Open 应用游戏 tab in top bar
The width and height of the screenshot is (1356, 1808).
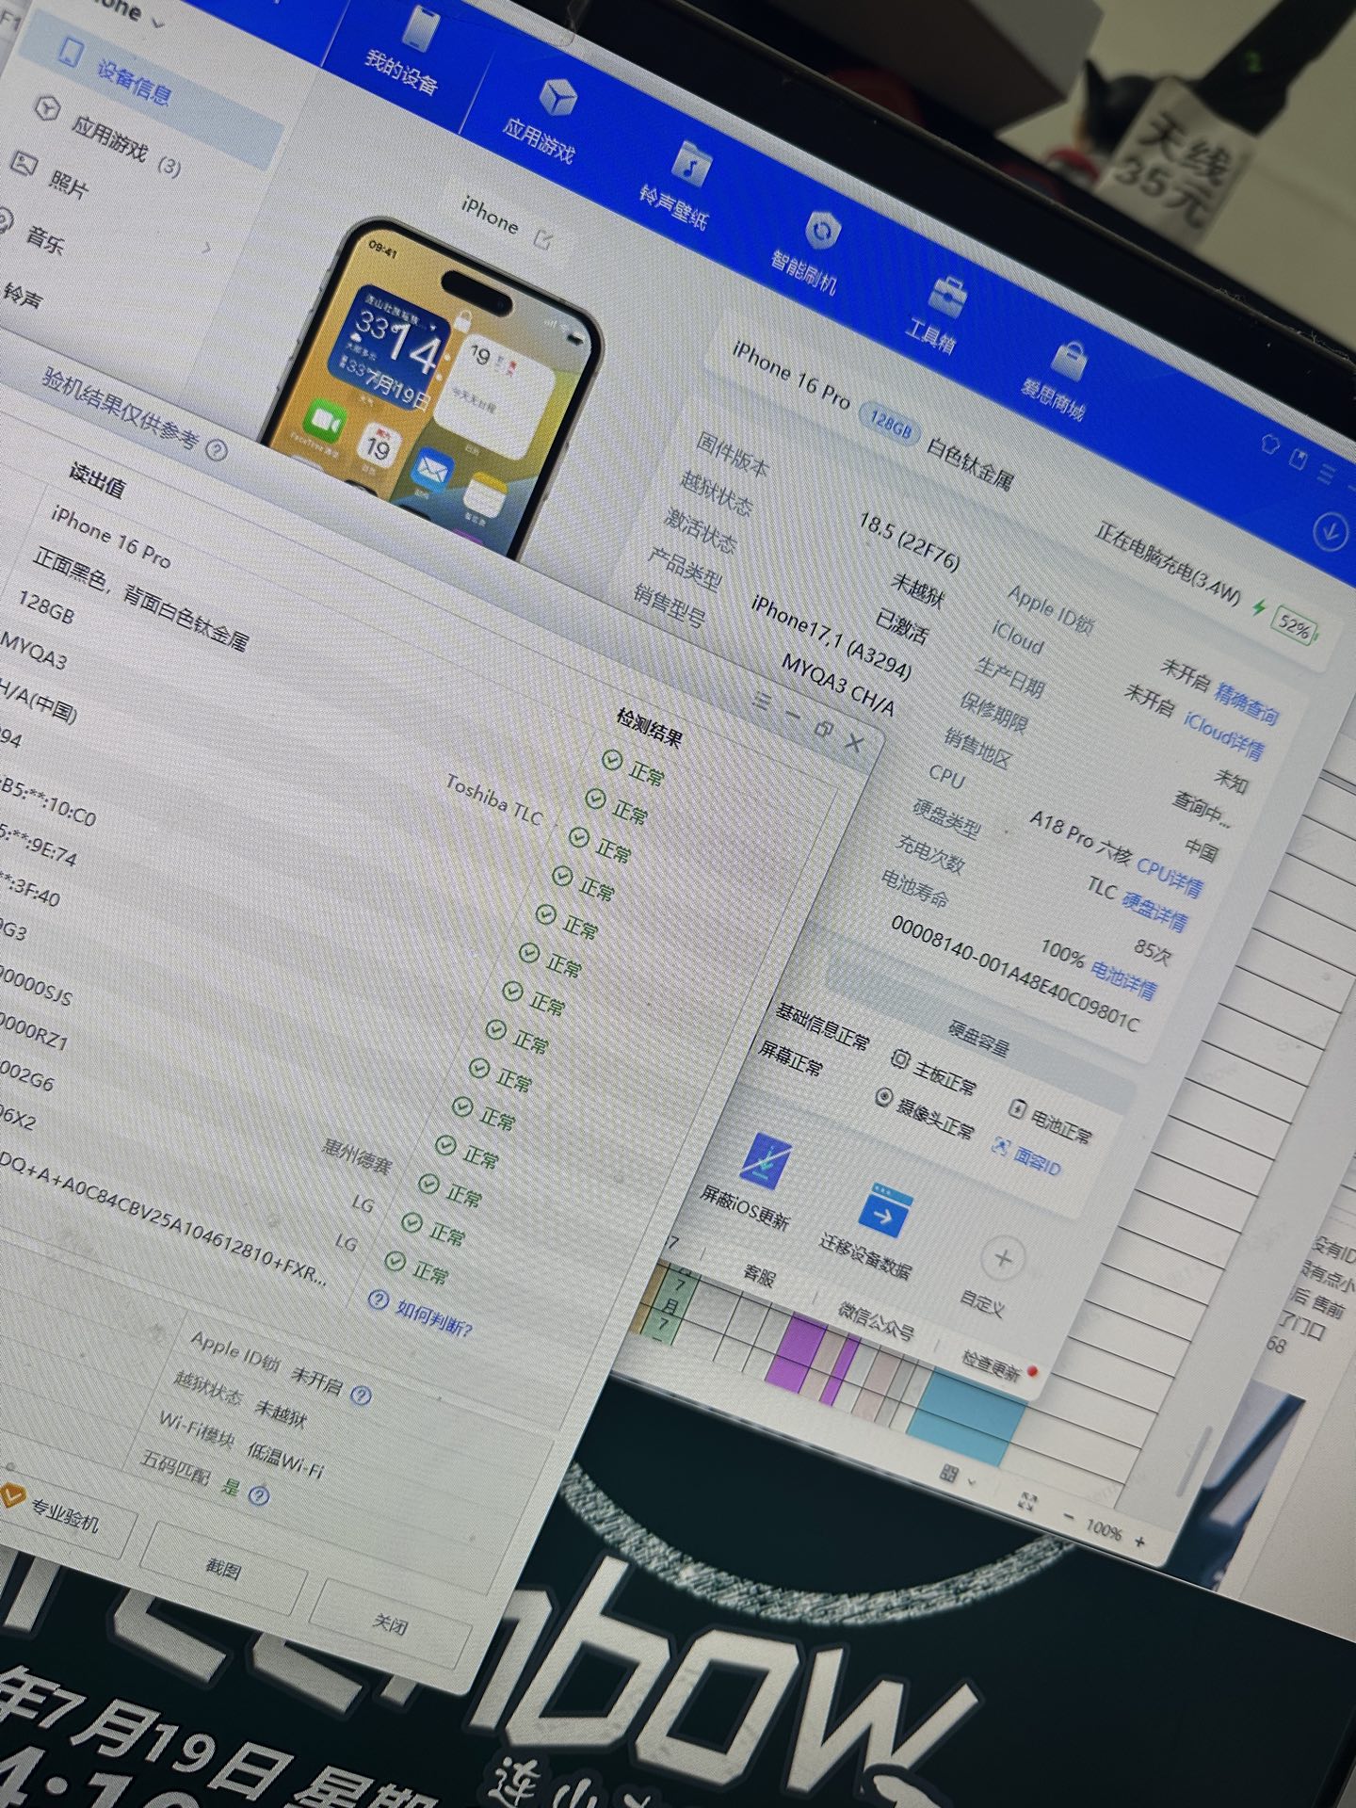pyautogui.click(x=544, y=119)
